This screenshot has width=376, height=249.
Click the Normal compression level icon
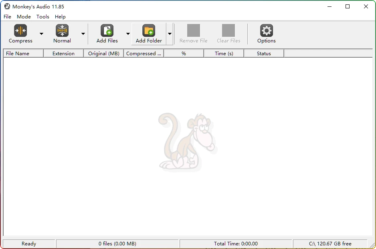coord(62,30)
